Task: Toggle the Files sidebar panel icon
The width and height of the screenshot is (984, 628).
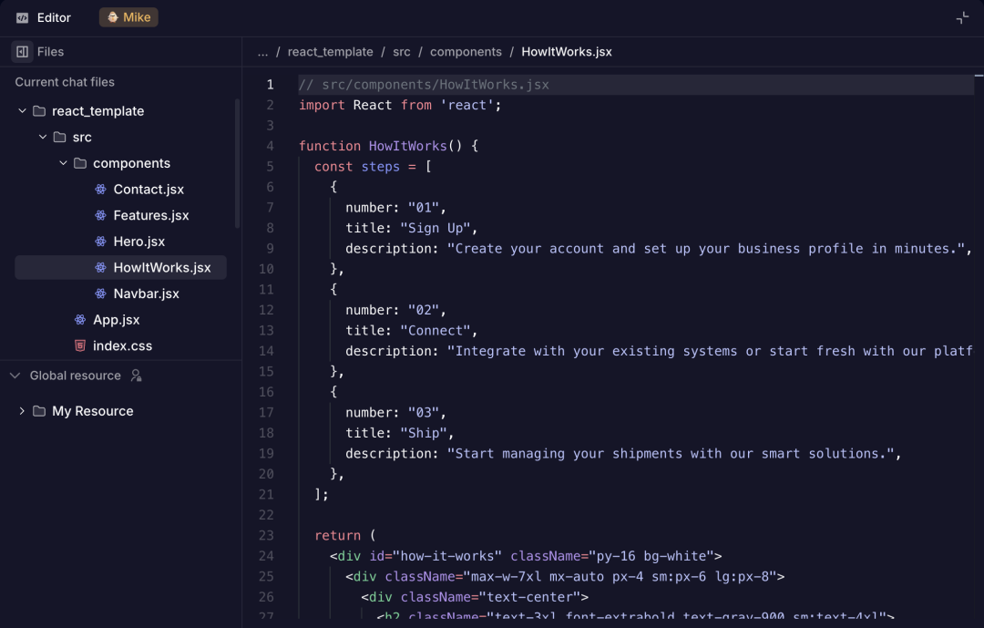Action: coord(23,52)
